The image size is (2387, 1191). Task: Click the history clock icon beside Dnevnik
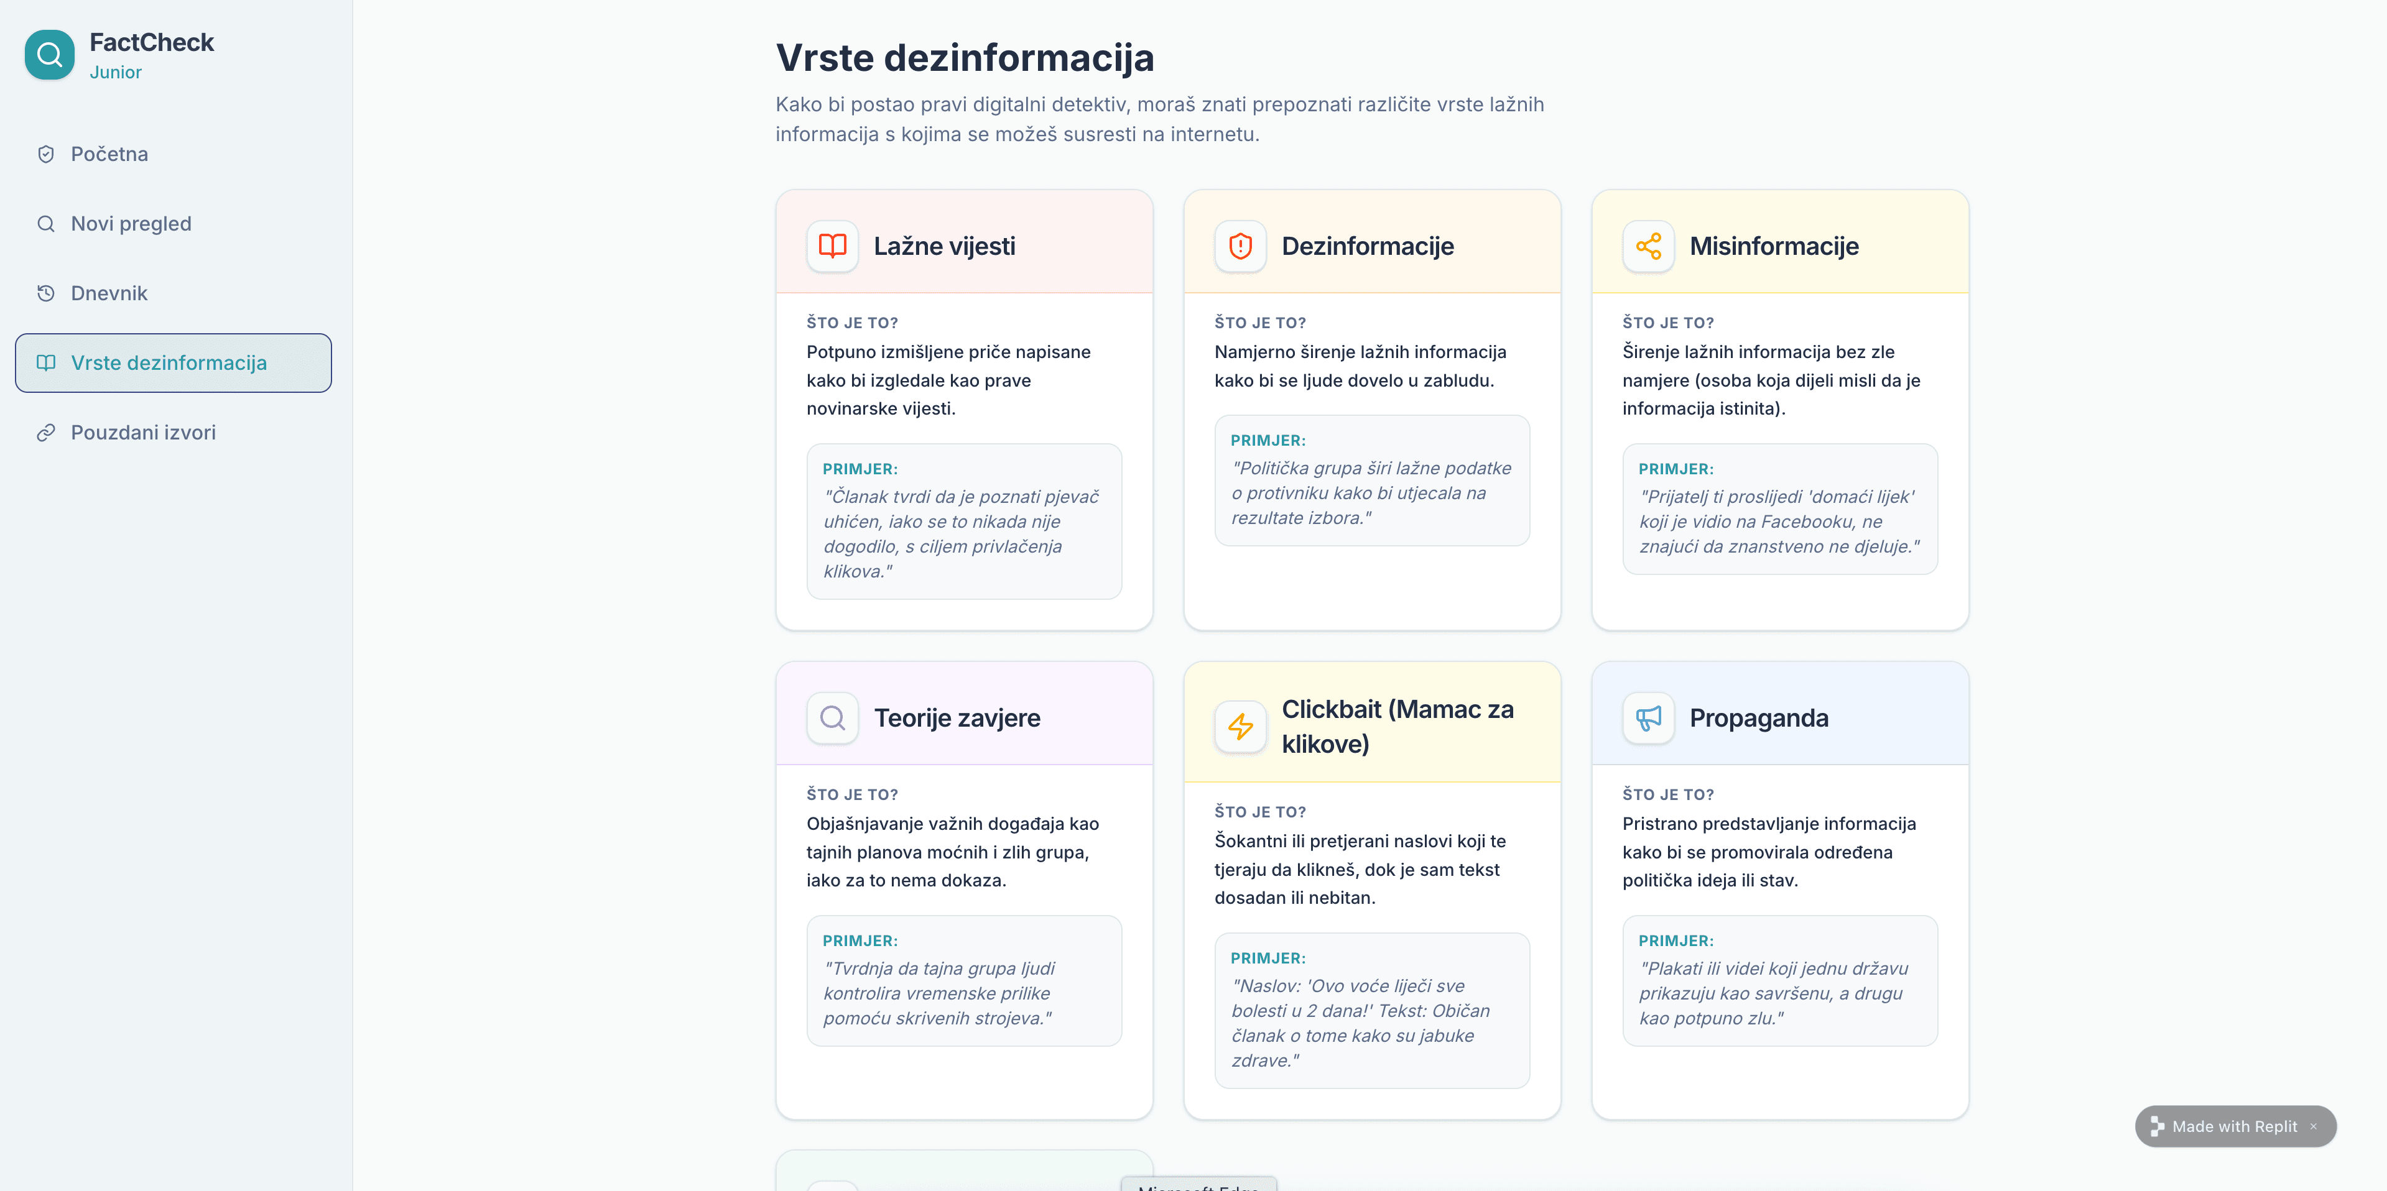pyautogui.click(x=45, y=293)
